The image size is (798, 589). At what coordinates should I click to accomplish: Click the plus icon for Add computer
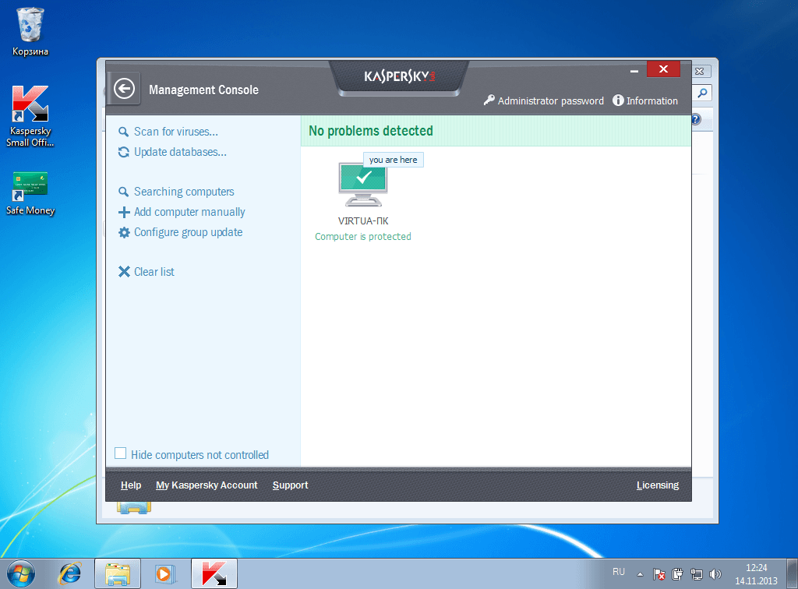(124, 212)
